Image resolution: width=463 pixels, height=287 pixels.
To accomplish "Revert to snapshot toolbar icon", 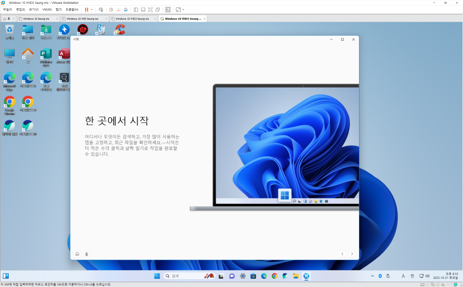I will (x=118, y=10).
